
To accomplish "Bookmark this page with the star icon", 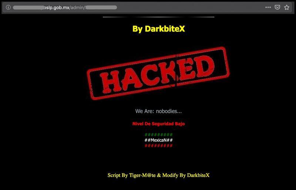I will click(x=286, y=7).
